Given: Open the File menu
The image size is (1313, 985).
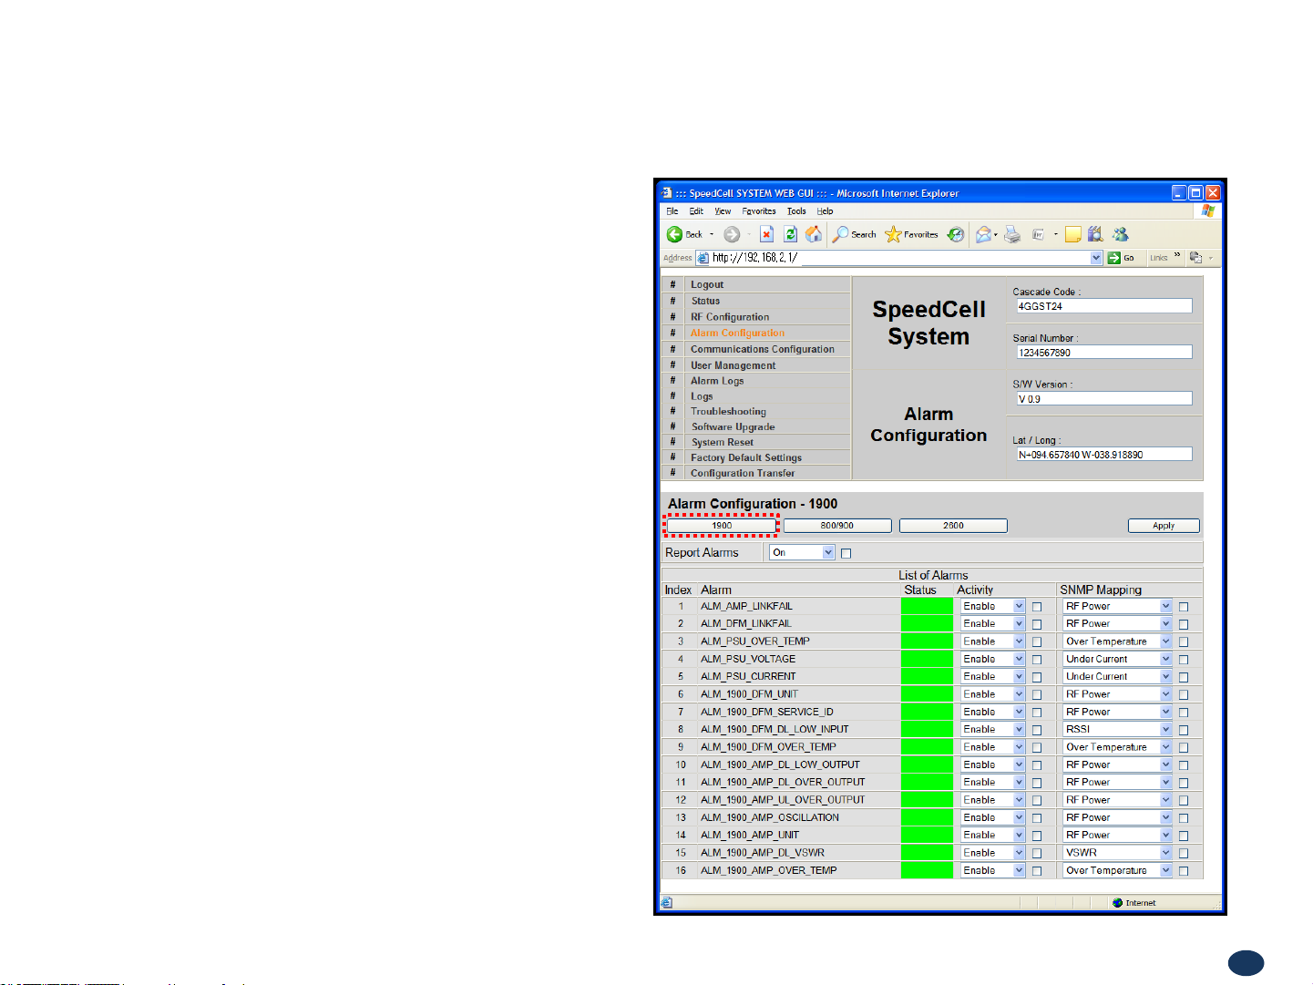Looking at the screenshot, I should pyautogui.click(x=672, y=210).
